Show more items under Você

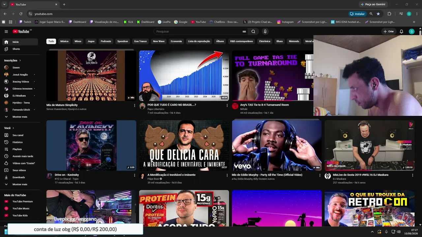pyautogui.click(x=20, y=184)
